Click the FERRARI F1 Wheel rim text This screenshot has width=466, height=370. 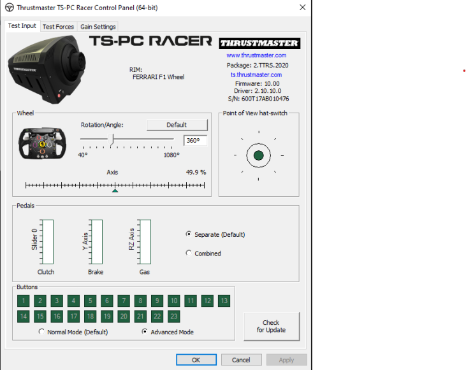click(158, 77)
